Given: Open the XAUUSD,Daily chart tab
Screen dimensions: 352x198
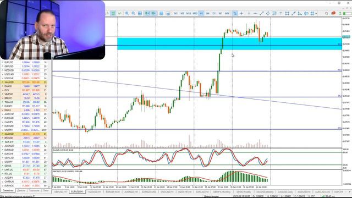Looking at the screenshot, I should [x=285, y=192].
